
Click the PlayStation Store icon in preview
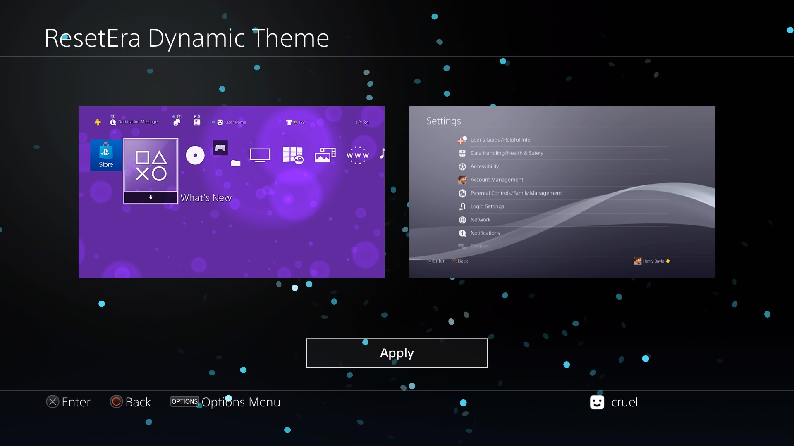click(106, 155)
